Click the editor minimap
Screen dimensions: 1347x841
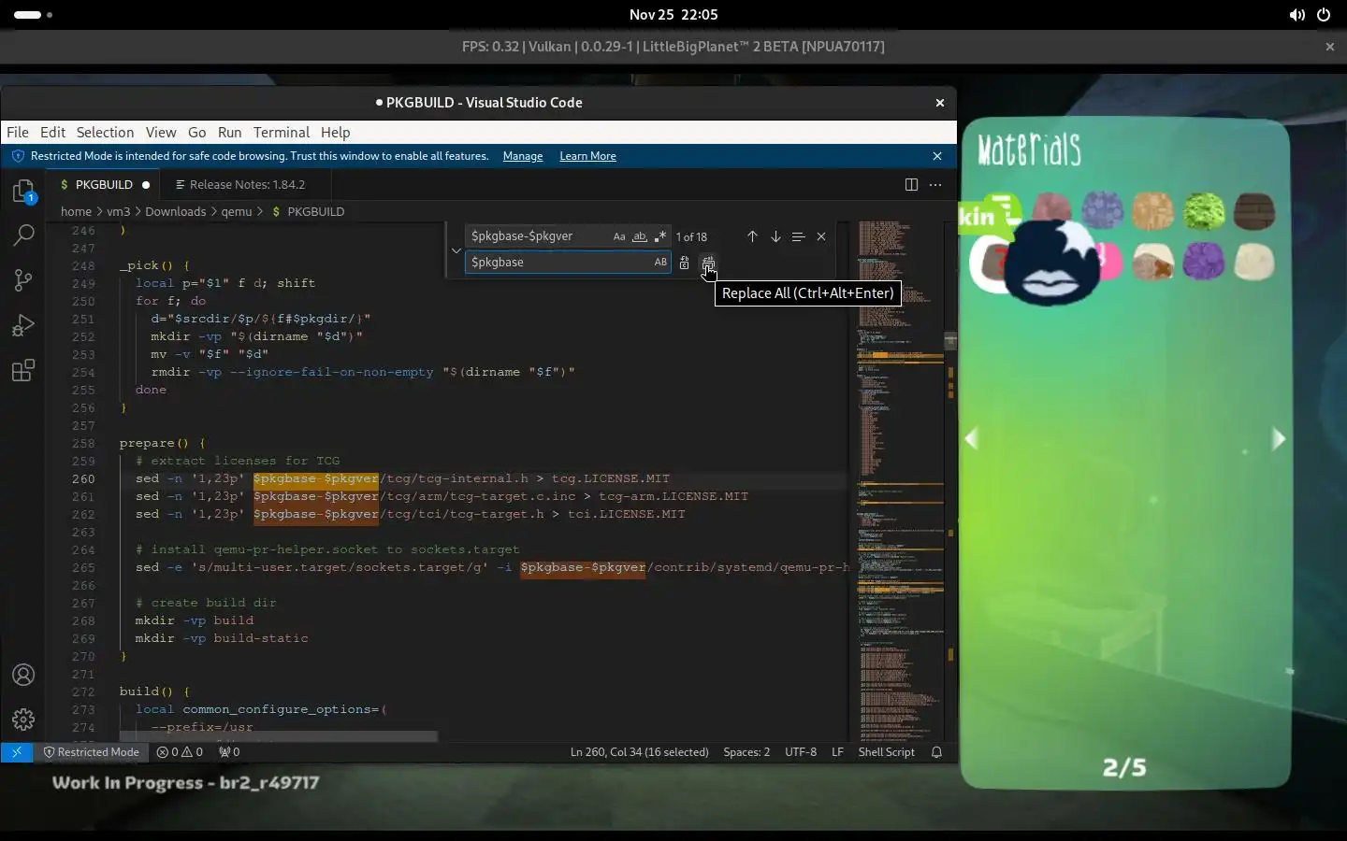[x=901, y=481]
